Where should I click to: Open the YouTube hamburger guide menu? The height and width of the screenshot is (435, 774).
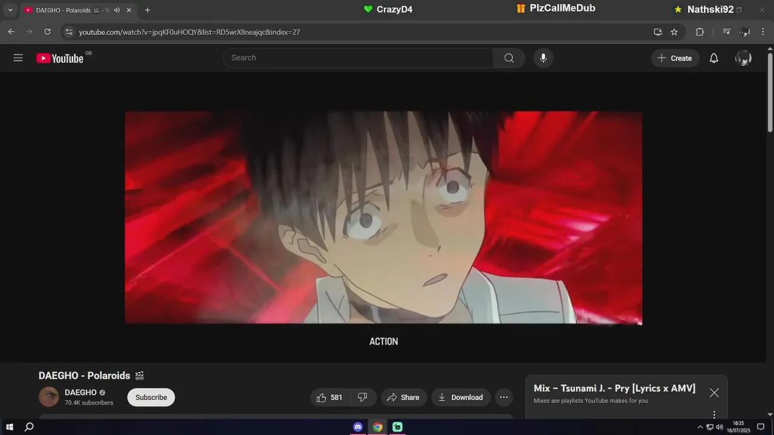coord(18,58)
